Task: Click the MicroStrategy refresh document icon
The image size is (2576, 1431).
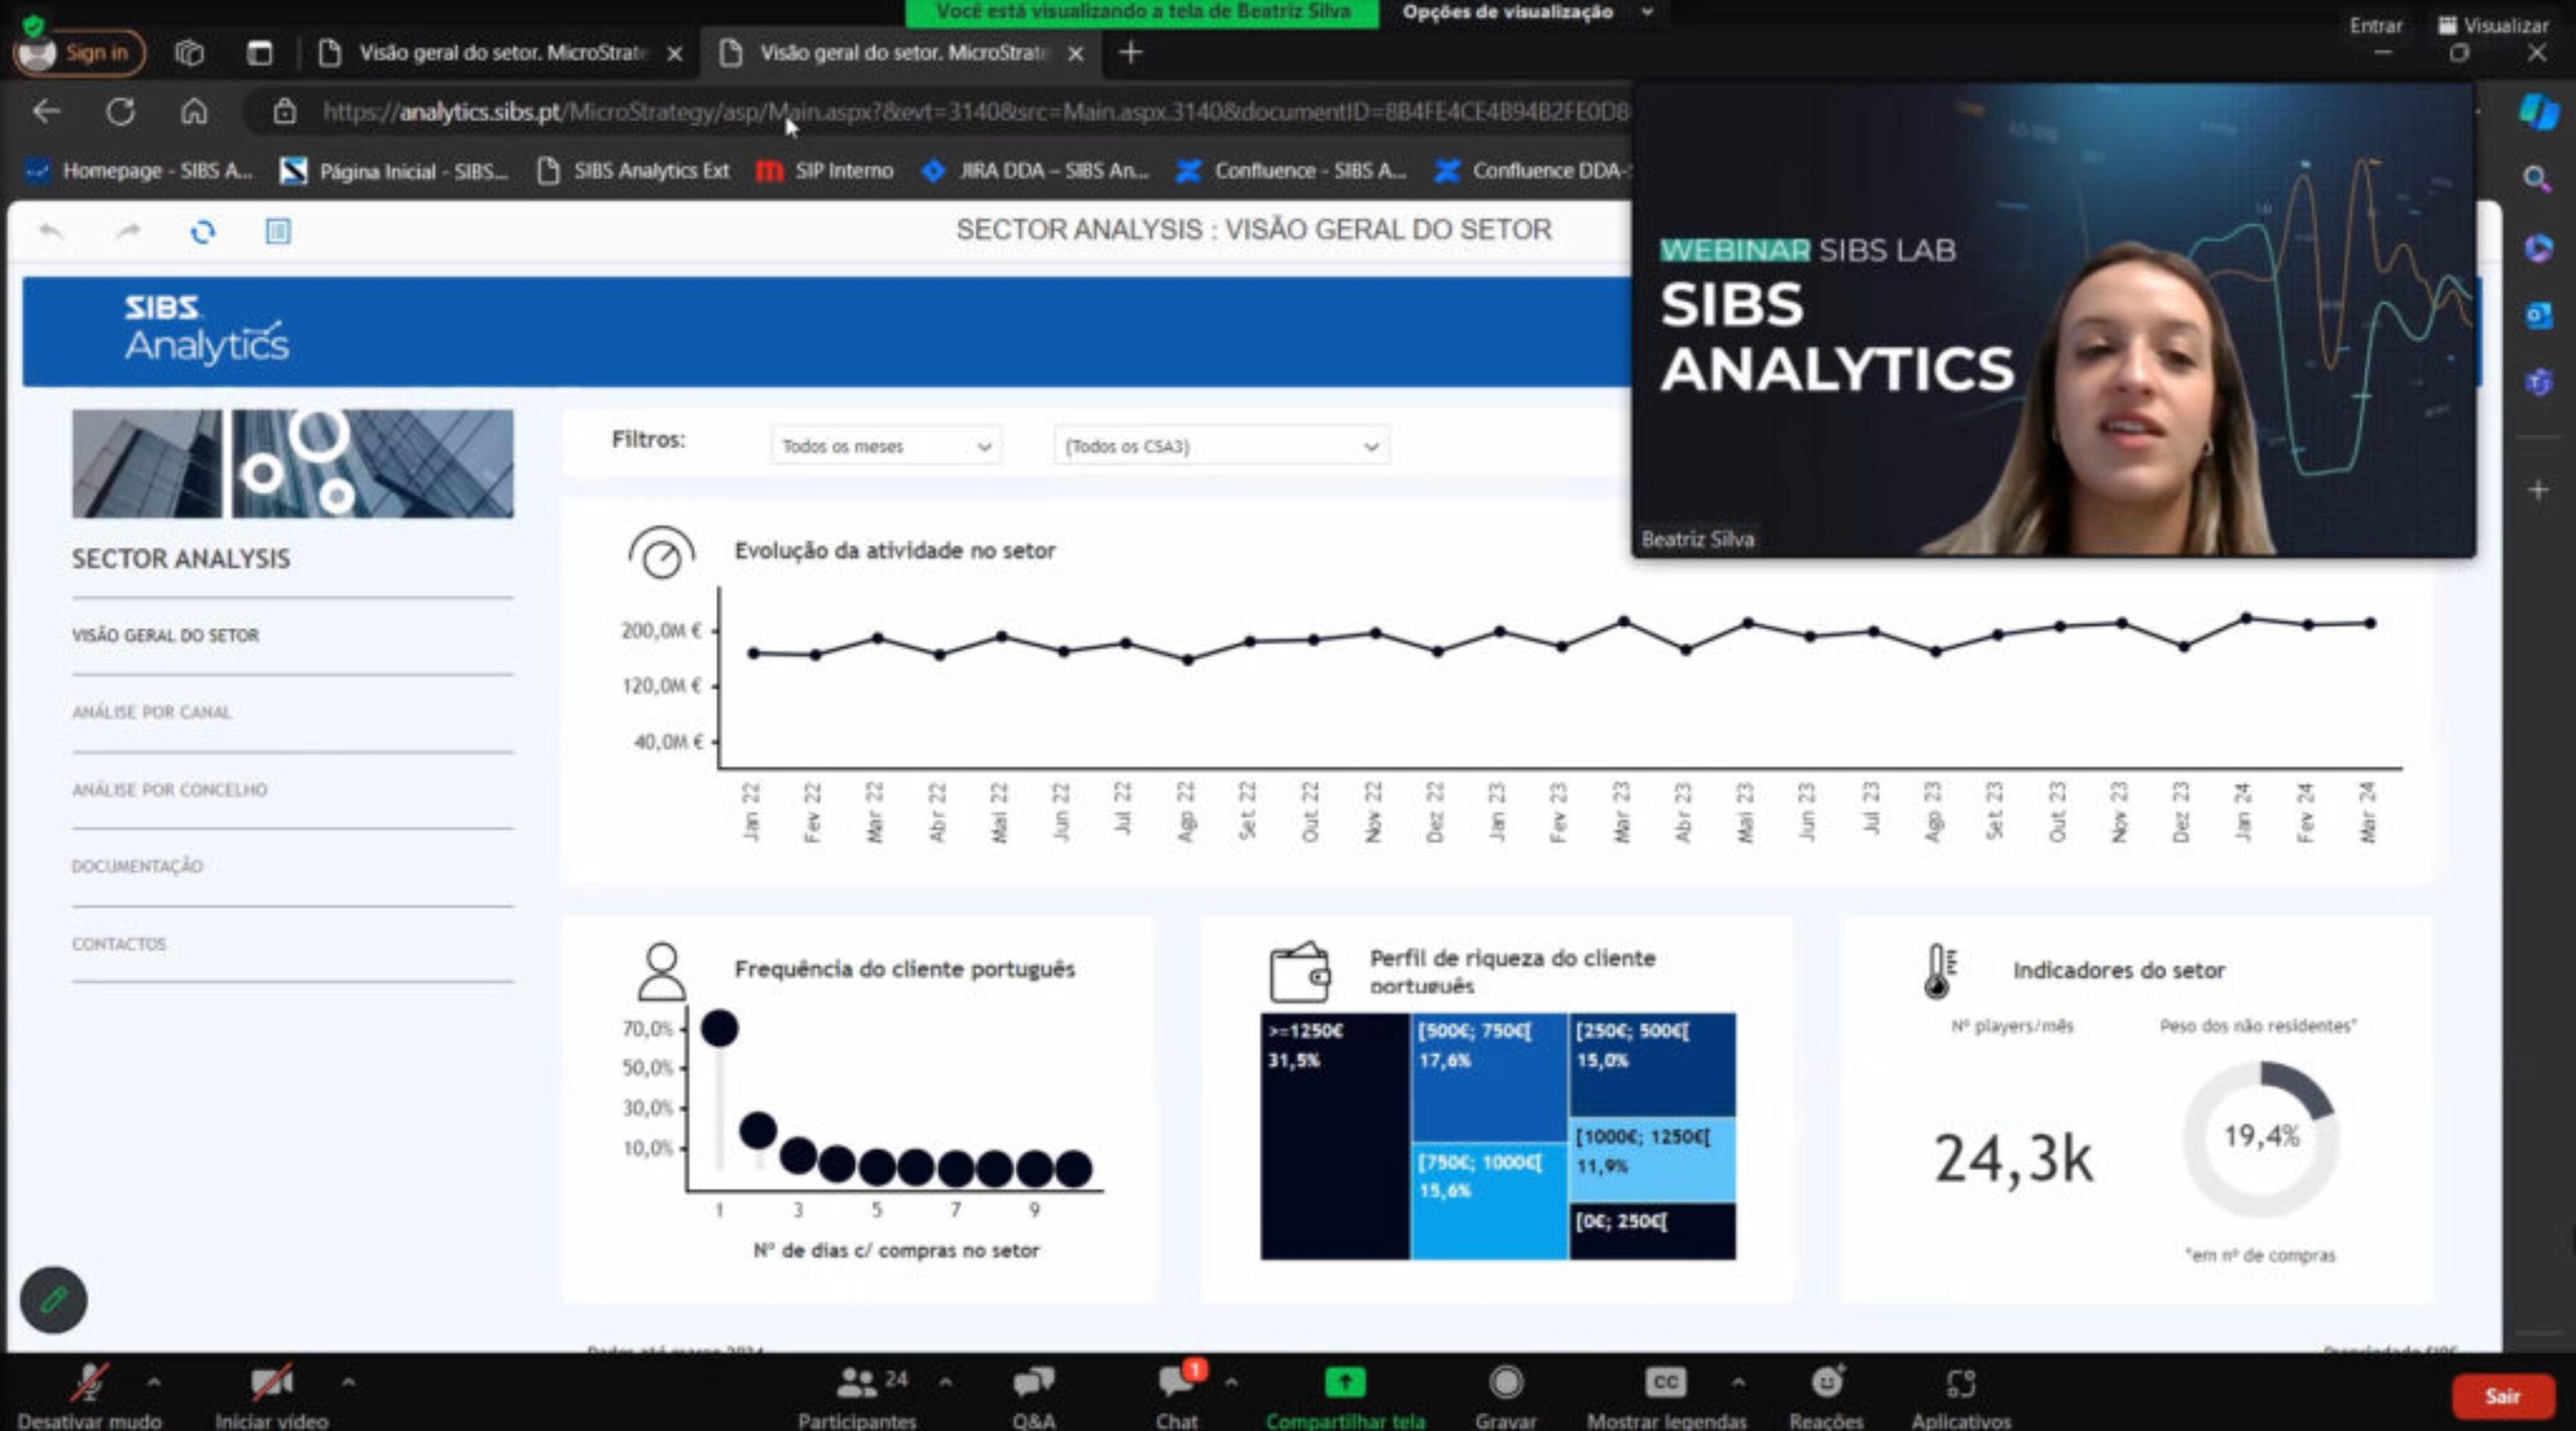Action: pos(203,232)
